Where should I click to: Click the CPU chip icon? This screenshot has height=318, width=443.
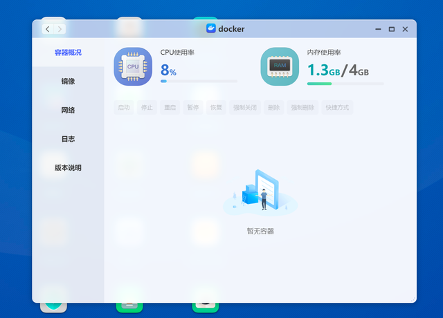[133, 66]
